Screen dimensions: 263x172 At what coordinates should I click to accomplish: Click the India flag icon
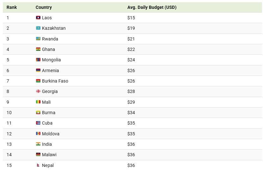pyautogui.click(x=38, y=144)
